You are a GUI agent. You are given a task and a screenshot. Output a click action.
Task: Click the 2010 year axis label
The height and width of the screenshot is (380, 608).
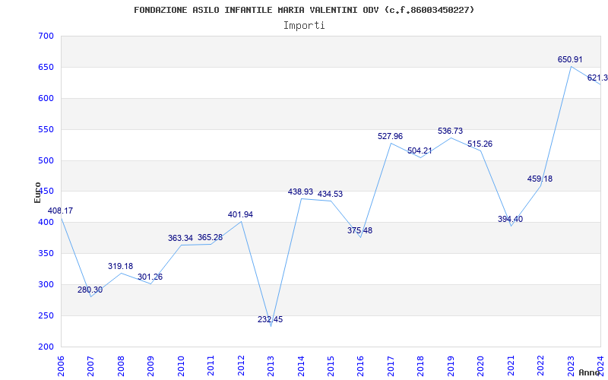(x=181, y=366)
